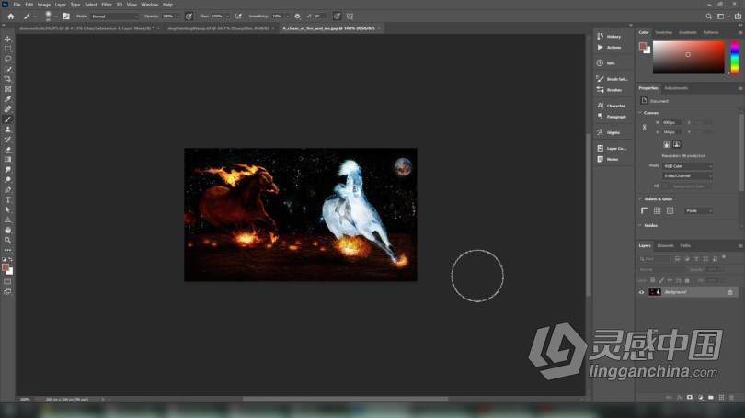Select the Gradient tool

coord(7,160)
